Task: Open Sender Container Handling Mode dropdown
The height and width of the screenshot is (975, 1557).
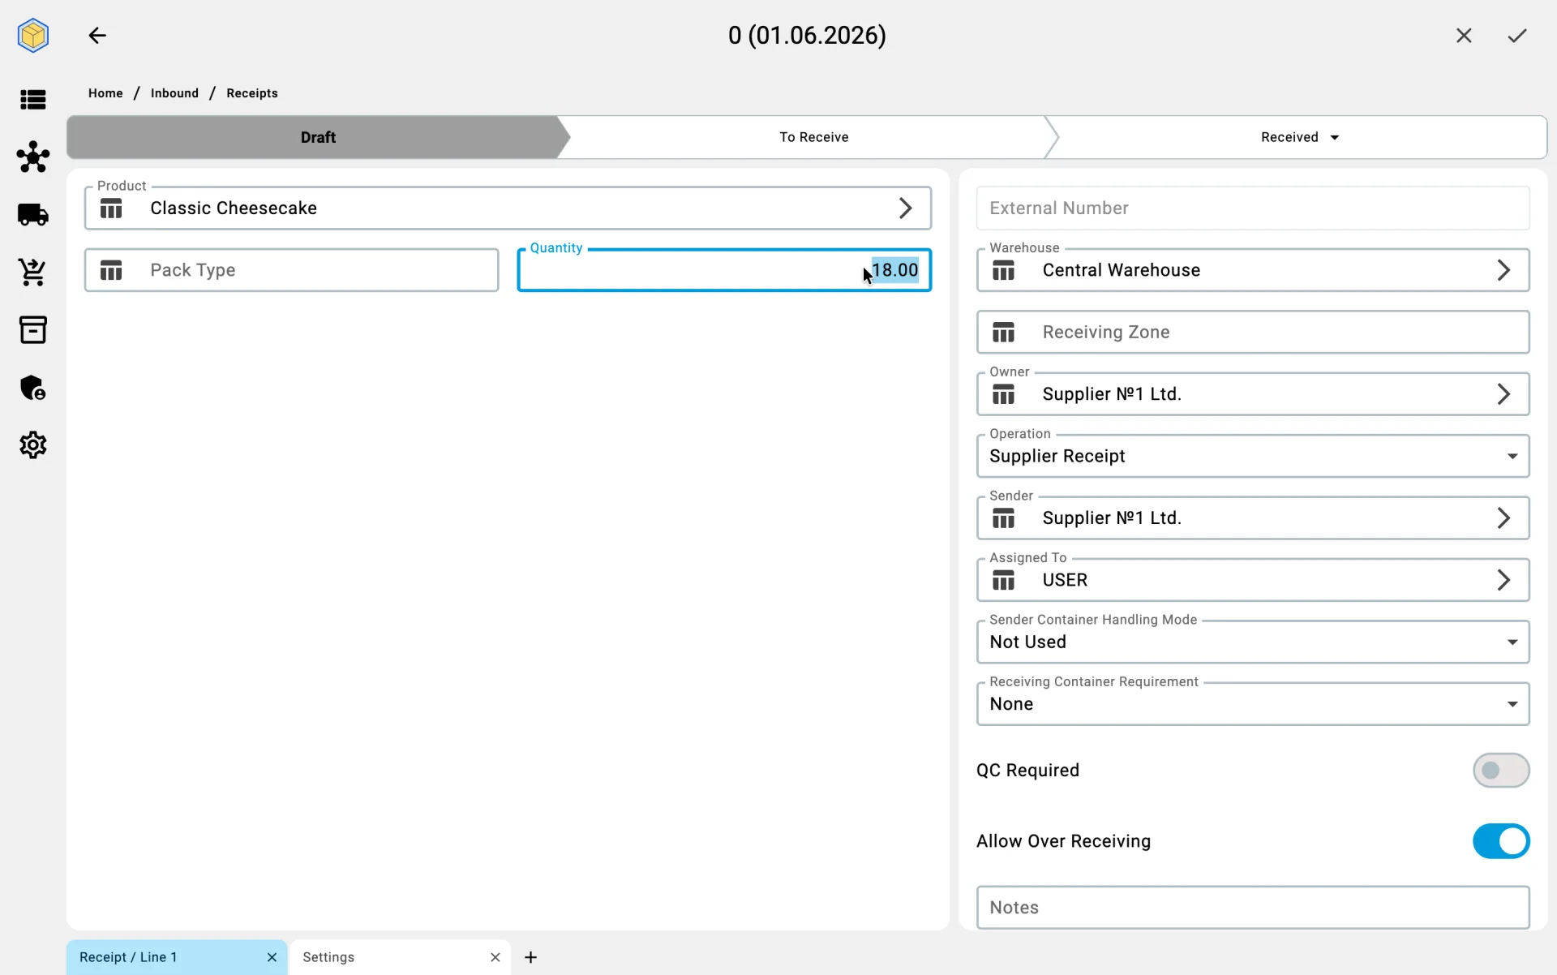Action: (1253, 642)
